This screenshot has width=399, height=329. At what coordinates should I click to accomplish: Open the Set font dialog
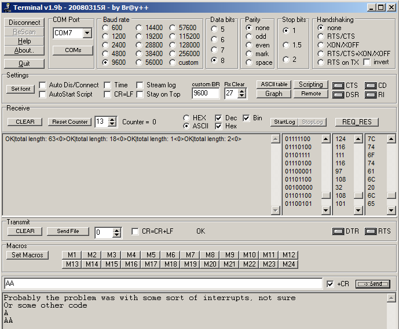[21, 89]
